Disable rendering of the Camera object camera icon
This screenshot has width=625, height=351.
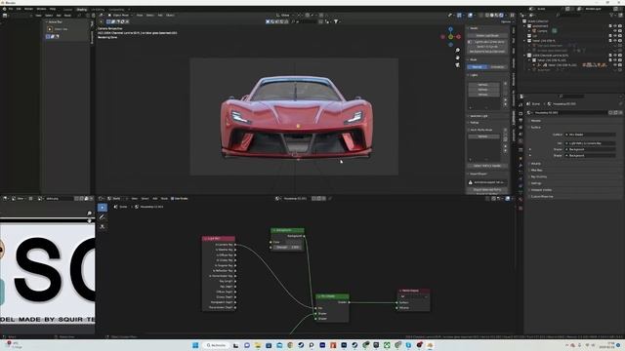pyautogui.click(x=620, y=30)
